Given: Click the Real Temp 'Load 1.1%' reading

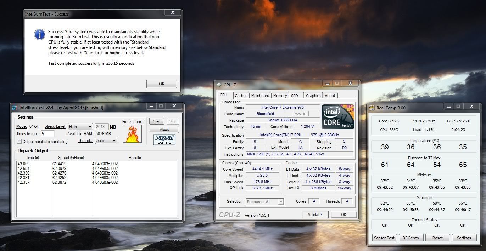Looking at the screenshot, I should (x=423, y=130).
